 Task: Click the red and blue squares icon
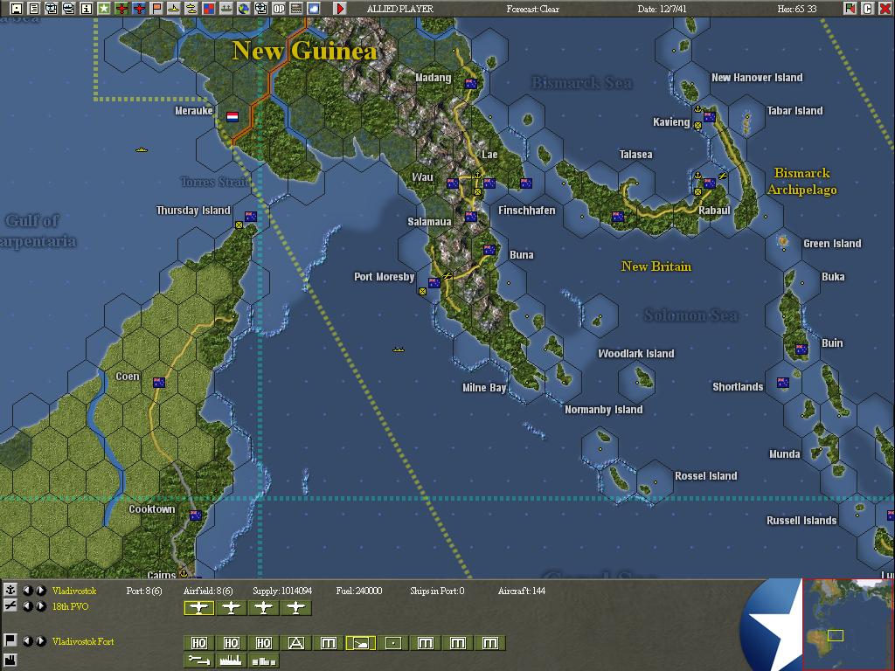point(208,8)
